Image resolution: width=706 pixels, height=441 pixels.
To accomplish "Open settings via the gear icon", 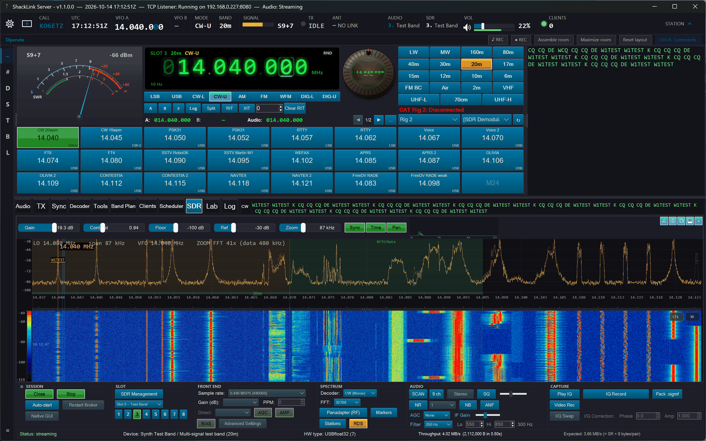I will 10,24.
